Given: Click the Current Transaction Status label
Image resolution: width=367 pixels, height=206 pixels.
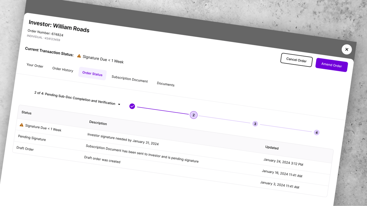Looking at the screenshot, I should tap(49, 52).
